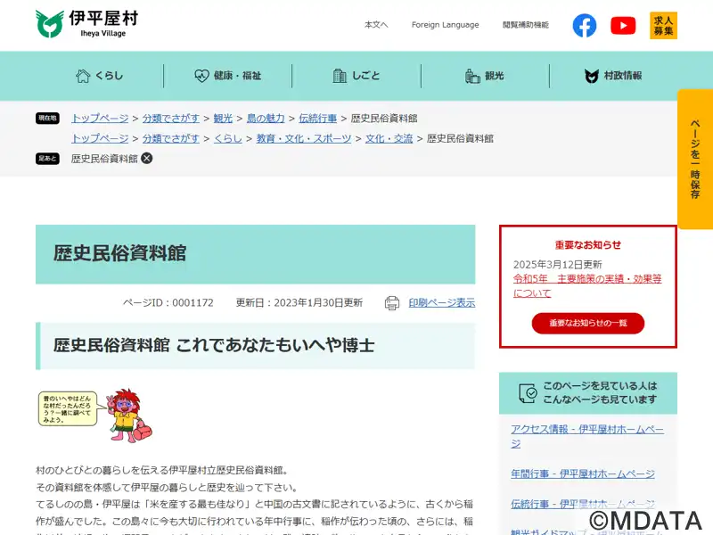713x535 pixels.
Task: Open the 重要なお知らせの一覧 button
Action: 588,323
